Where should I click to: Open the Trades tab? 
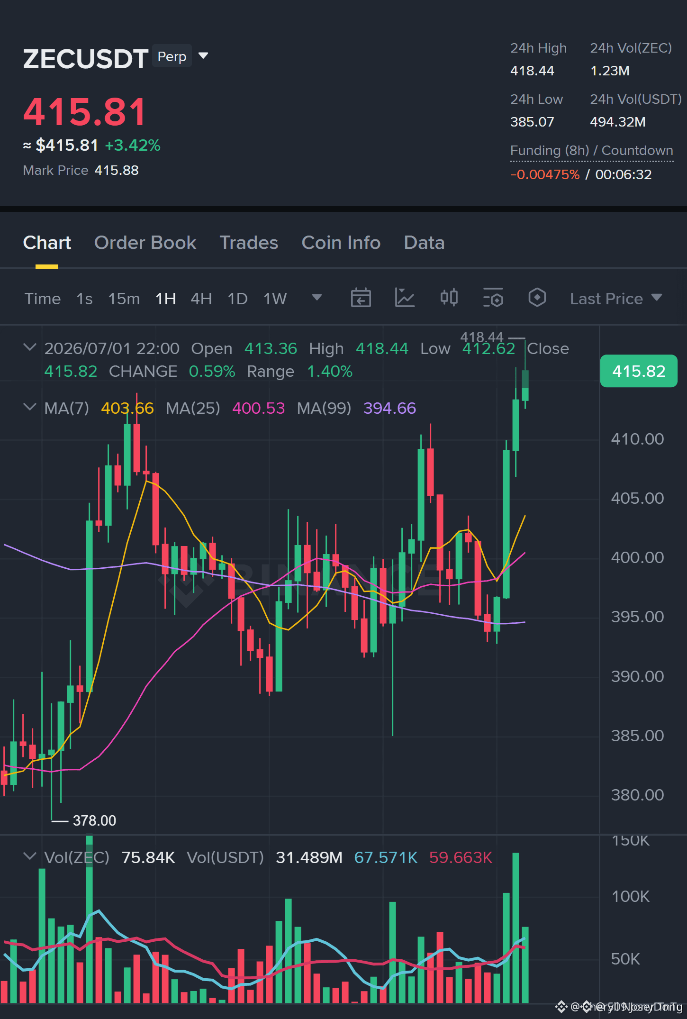(x=249, y=243)
